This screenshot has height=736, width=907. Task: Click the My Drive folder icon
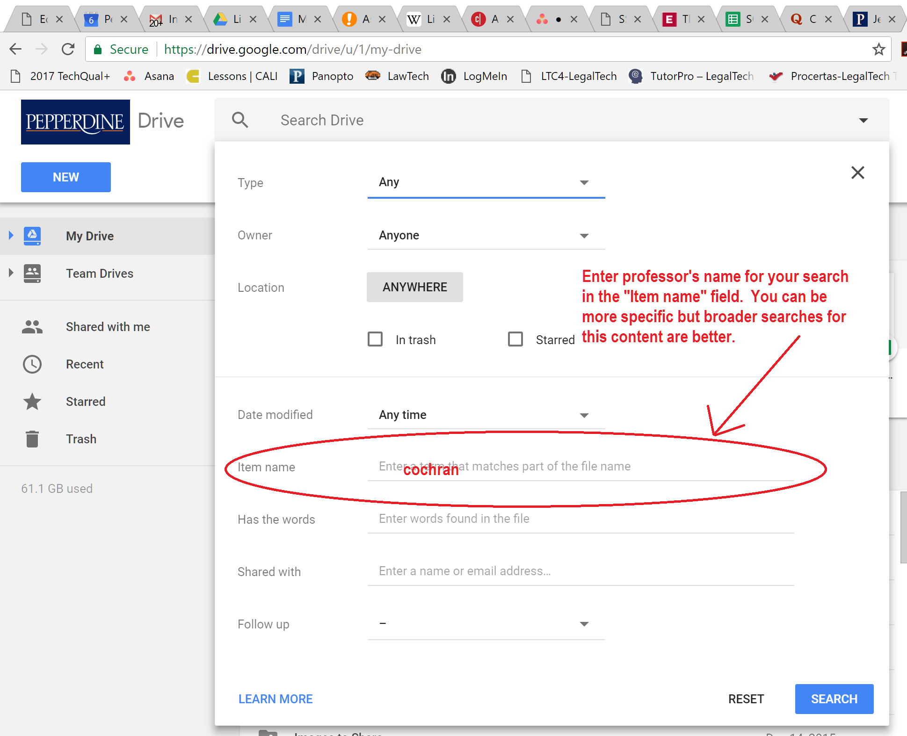pos(31,235)
